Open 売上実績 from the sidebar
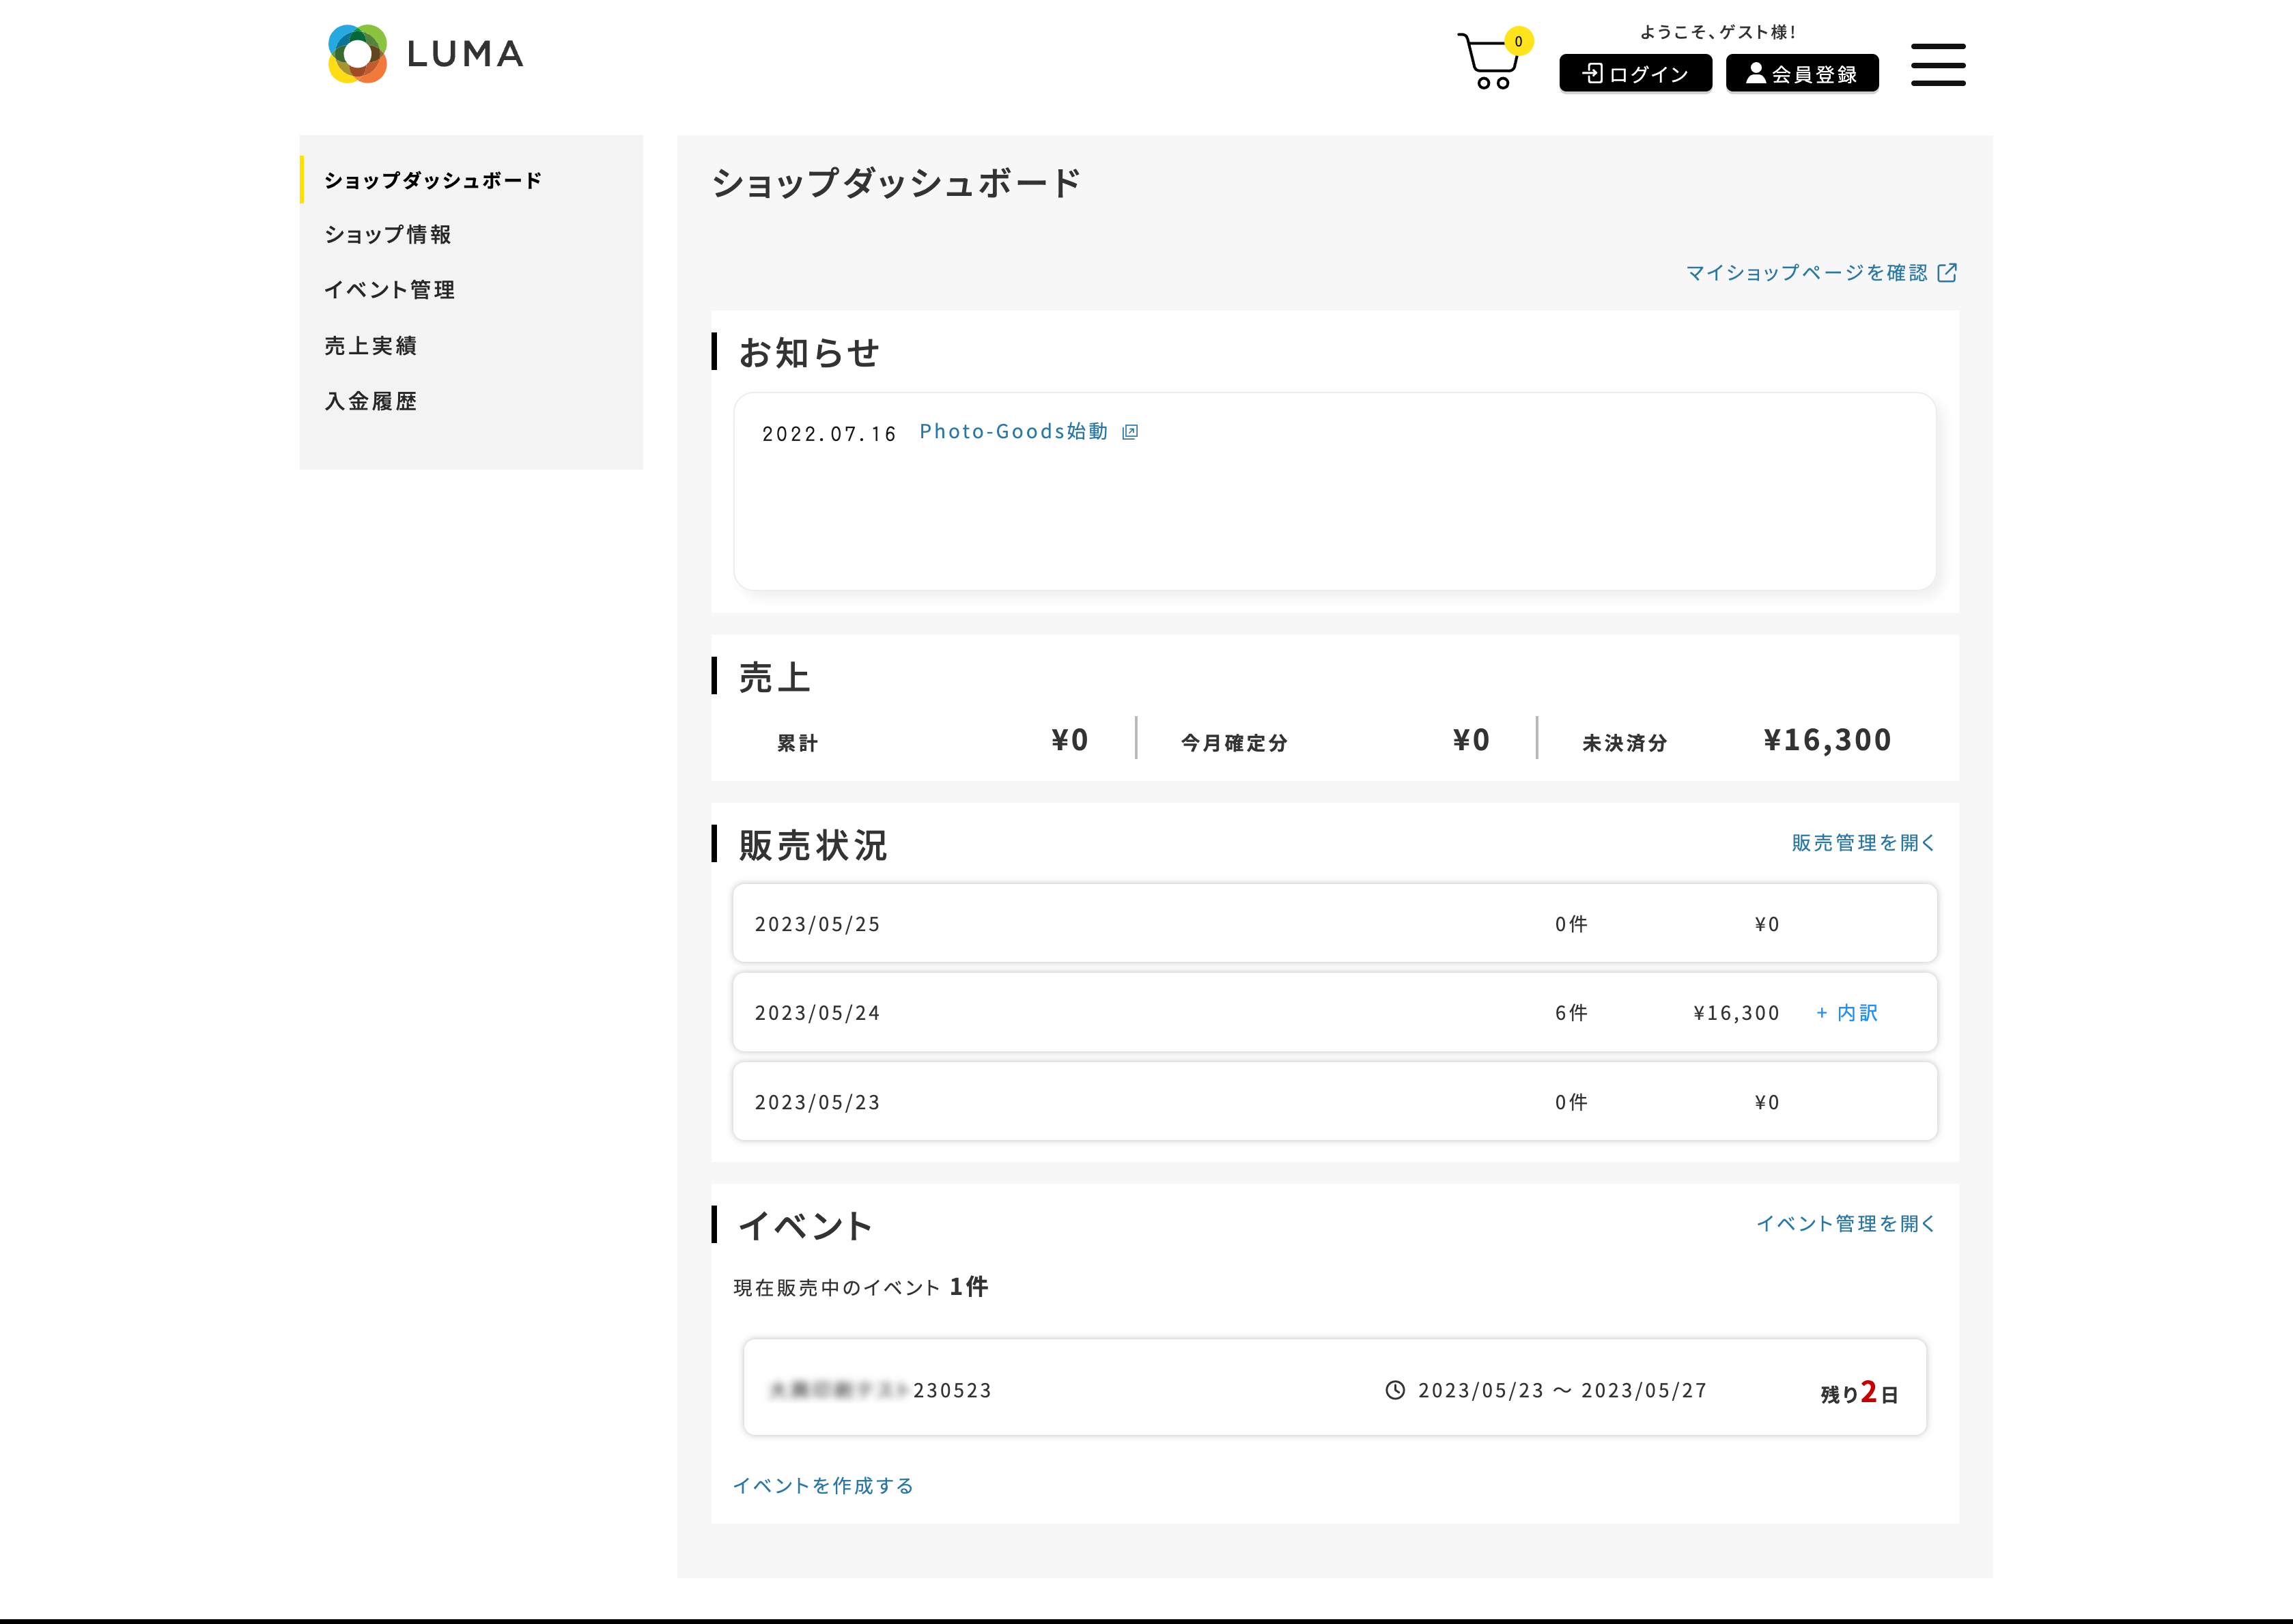 pyautogui.click(x=371, y=345)
